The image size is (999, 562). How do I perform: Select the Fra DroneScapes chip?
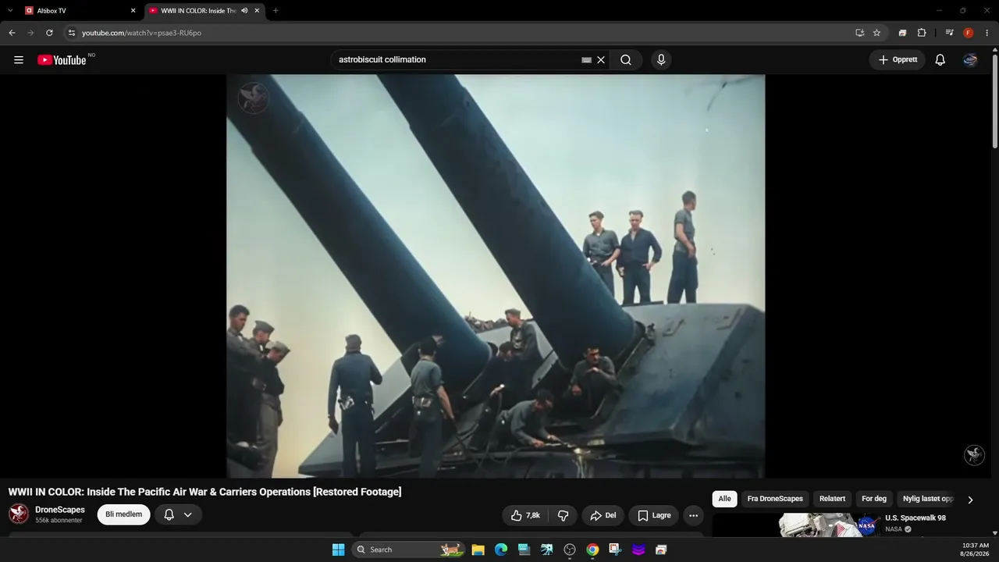click(x=775, y=499)
